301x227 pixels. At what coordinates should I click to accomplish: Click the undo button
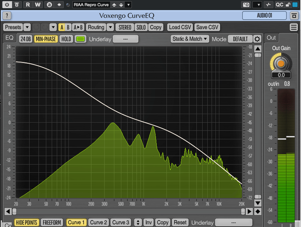coord(36,27)
